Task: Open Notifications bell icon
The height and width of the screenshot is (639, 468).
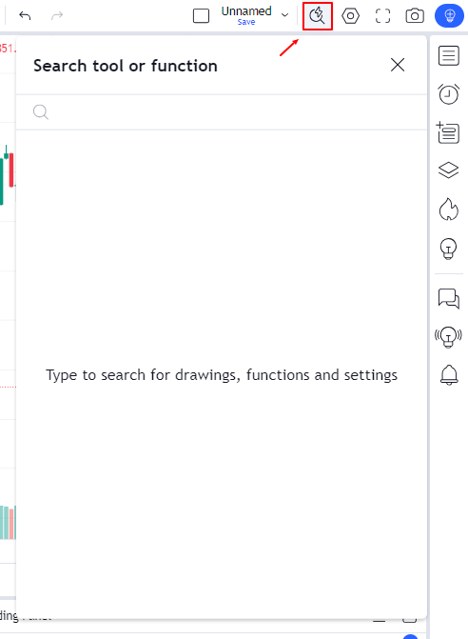Action: 449,375
